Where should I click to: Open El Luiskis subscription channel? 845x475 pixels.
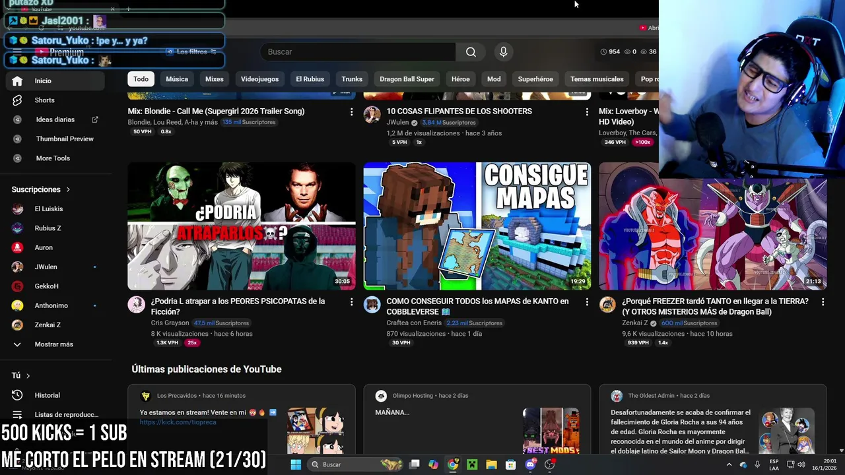(x=55, y=208)
